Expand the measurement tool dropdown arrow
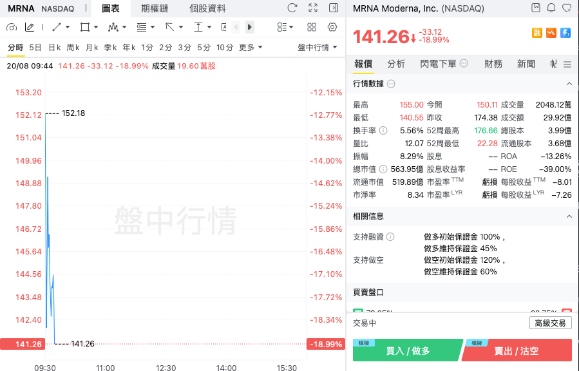Viewport: 579px width, 371px height. (209, 27)
